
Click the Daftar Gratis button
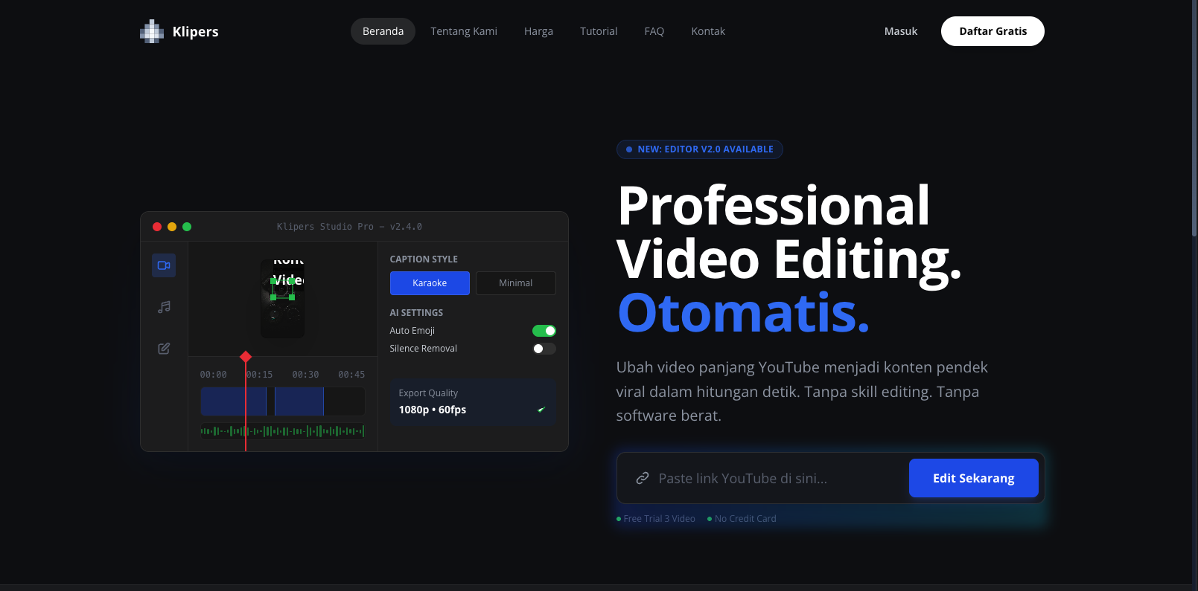pyautogui.click(x=993, y=31)
